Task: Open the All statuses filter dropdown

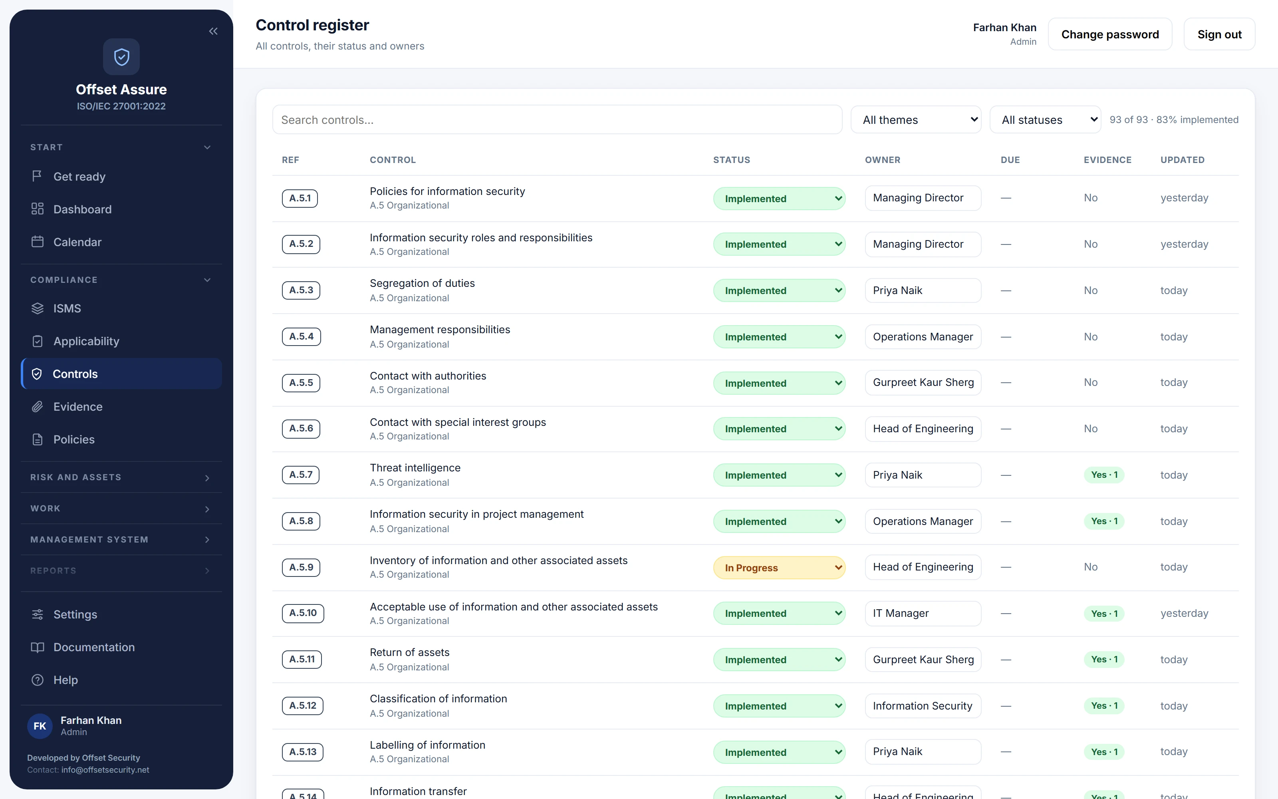Action: click(x=1045, y=120)
